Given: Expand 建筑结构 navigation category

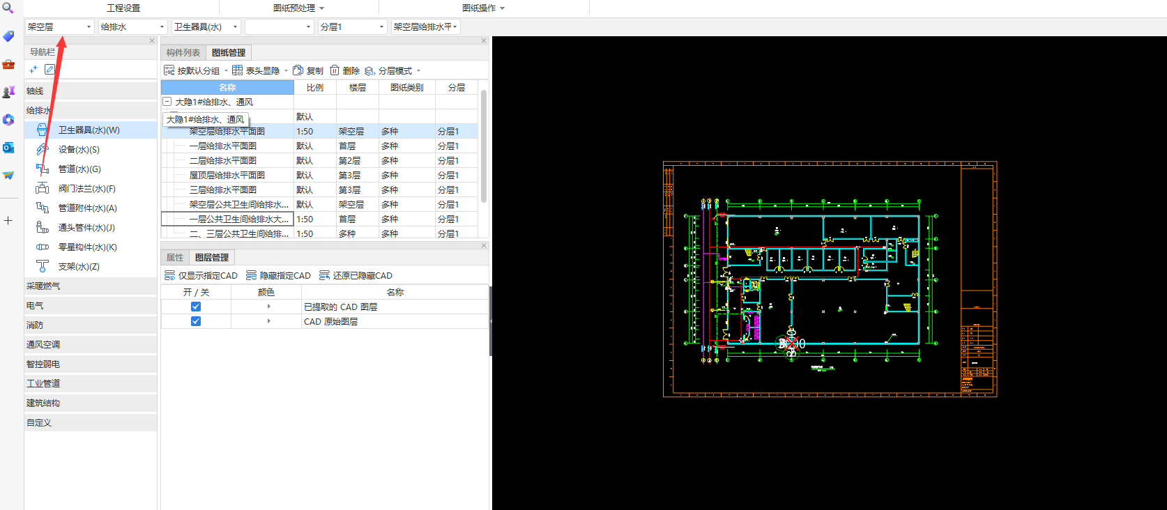Looking at the screenshot, I should pos(91,403).
